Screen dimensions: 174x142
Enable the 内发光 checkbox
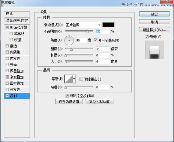[x=7, y=58]
